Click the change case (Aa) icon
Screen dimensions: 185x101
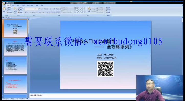(40, 12)
